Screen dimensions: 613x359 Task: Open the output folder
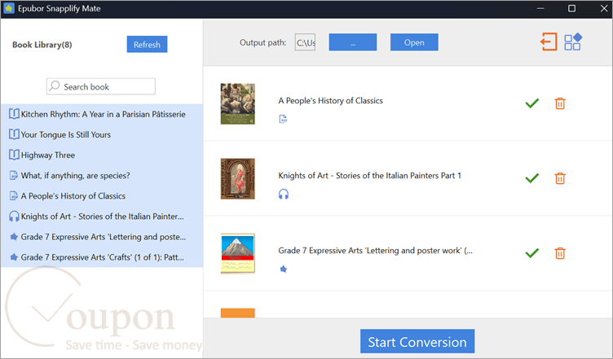[x=414, y=42]
